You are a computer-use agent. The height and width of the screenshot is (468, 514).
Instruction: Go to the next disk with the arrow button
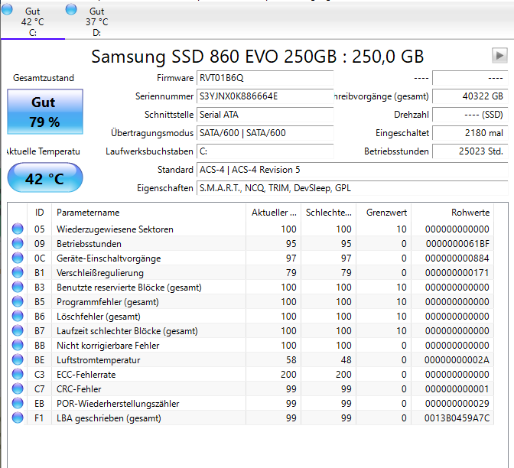499,55
